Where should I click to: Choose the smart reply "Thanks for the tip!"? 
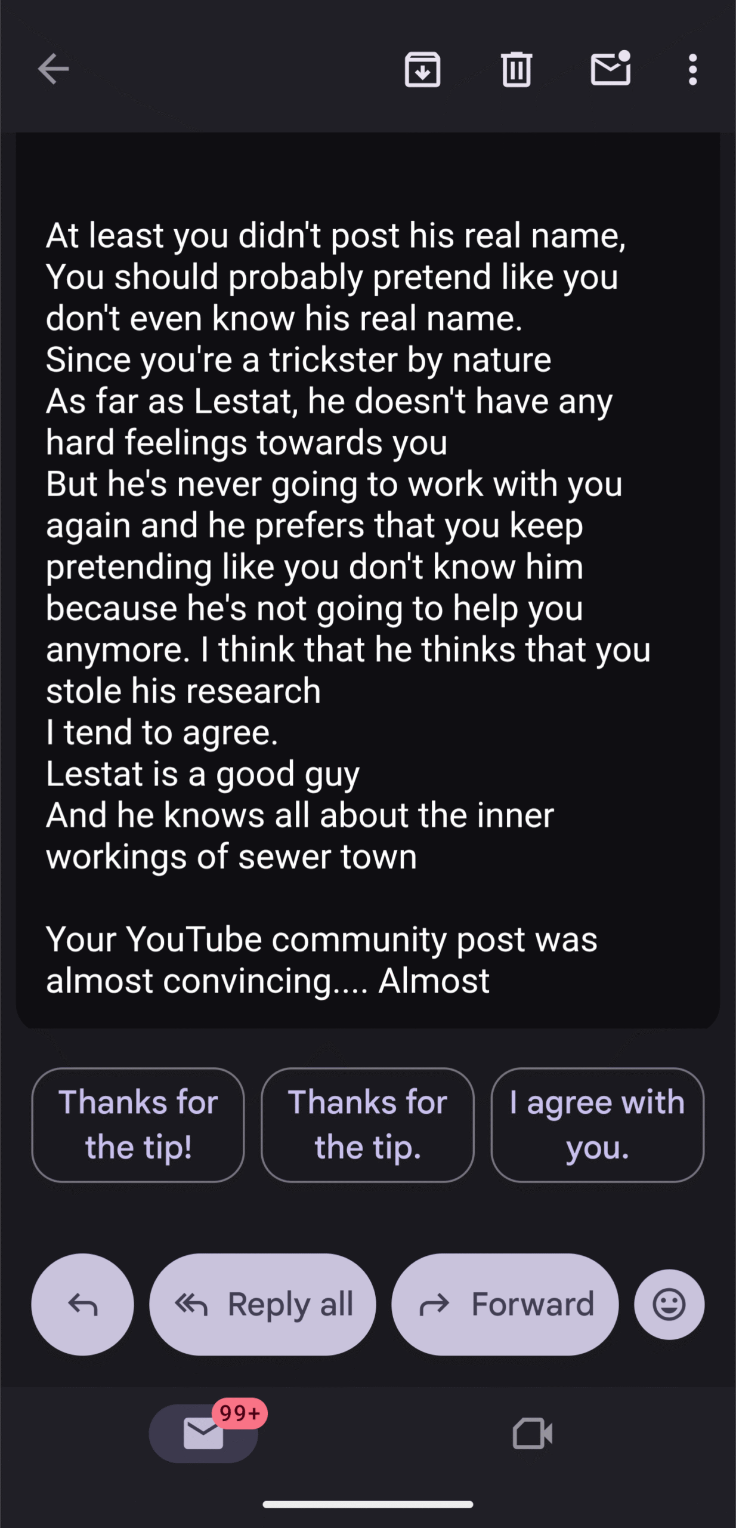138,1125
